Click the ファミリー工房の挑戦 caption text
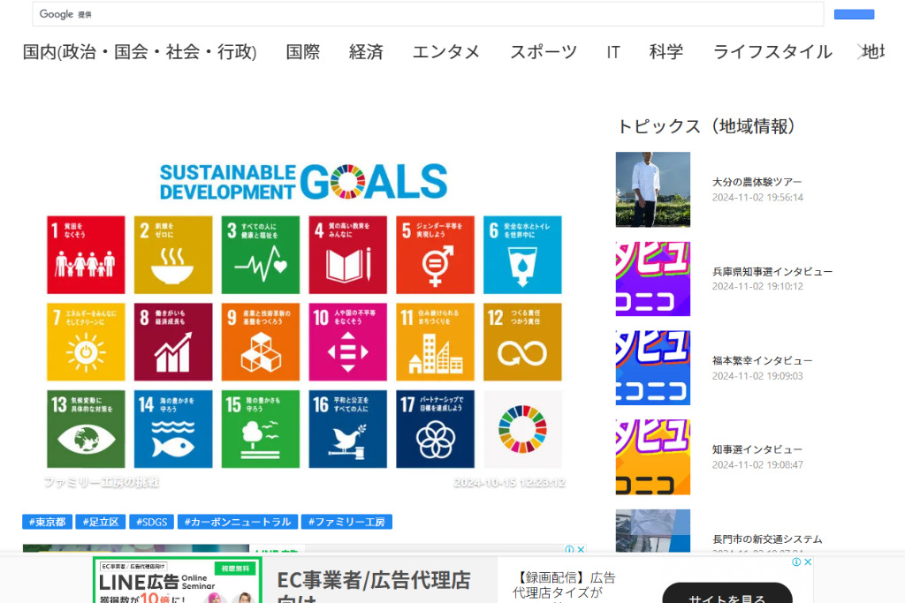Image resolution: width=905 pixels, height=603 pixels. coord(101,482)
